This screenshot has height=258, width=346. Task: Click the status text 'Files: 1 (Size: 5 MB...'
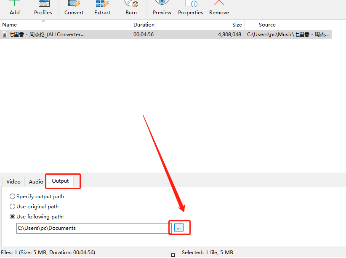[48, 252]
